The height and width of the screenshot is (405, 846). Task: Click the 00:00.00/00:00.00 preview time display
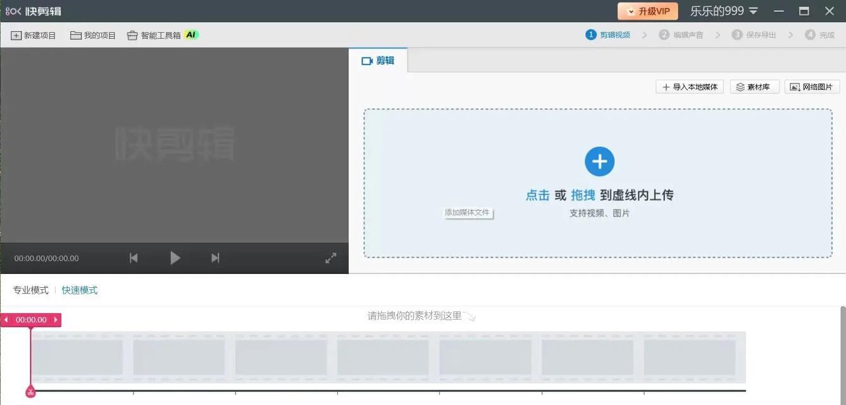(x=47, y=258)
